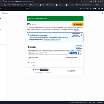104x104 pixels.
Task: Click the Account created/joined date column header
Action: [71, 58]
